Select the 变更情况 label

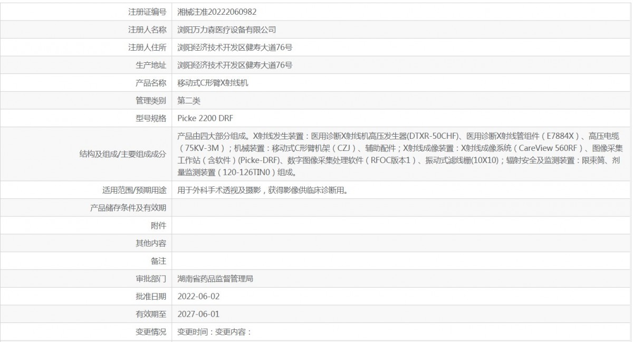pos(151,332)
